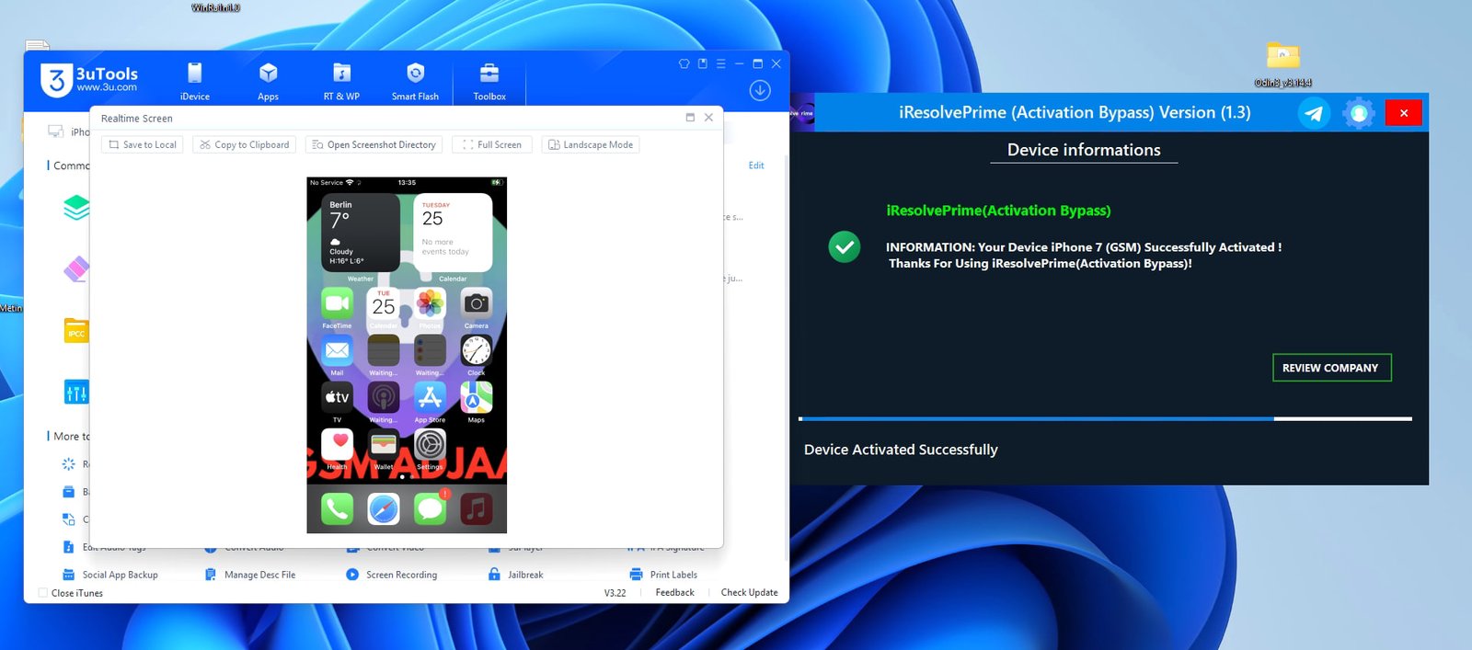Tap Photos app on mirrored iPhone screen
Viewport: 1472px width, 650px height.
pyautogui.click(x=430, y=303)
